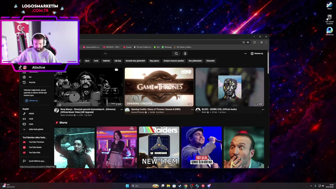Select the İzlenenler chip
This screenshot has width=336, height=189.
tap(211, 61)
